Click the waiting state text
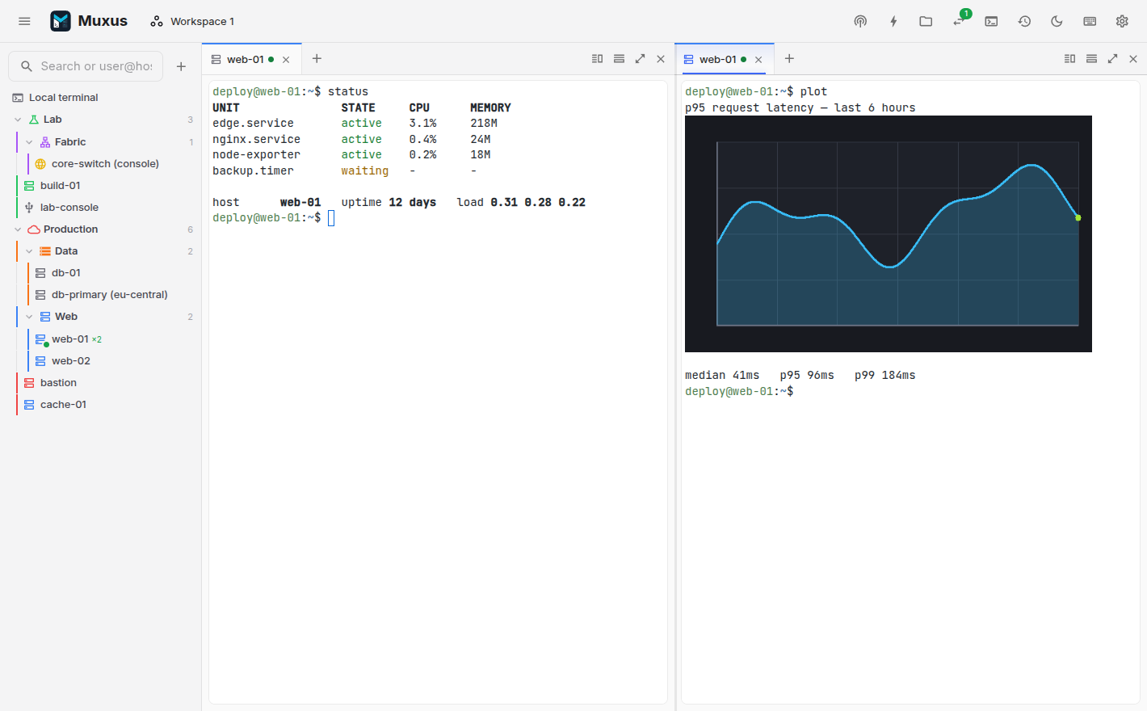The height and width of the screenshot is (711, 1147). [x=365, y=170]
